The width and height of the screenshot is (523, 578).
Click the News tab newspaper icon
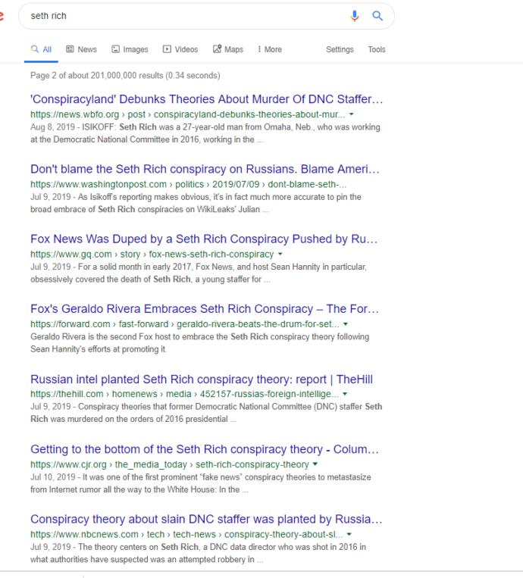coord(70,49)
